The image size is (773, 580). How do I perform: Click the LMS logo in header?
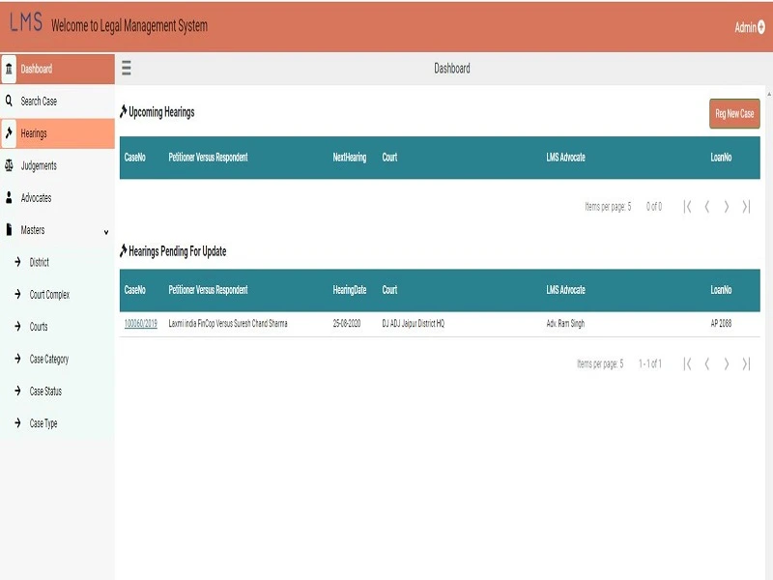click(x=26, y=25)
